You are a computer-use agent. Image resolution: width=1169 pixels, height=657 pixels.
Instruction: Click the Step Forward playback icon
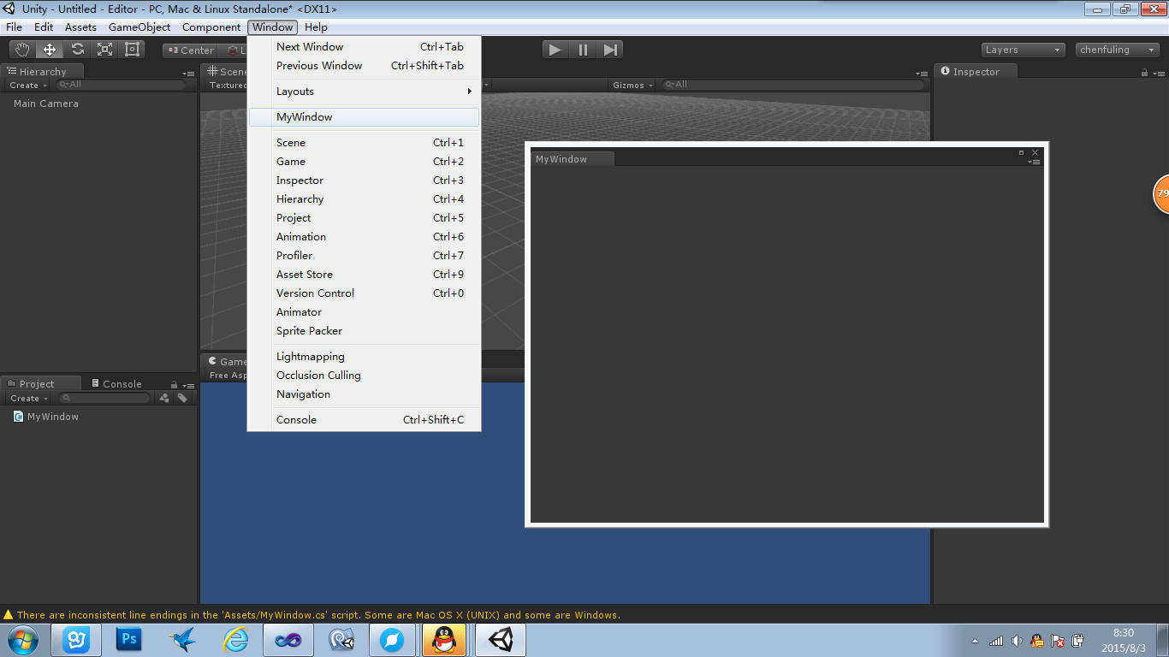(609, 49)
